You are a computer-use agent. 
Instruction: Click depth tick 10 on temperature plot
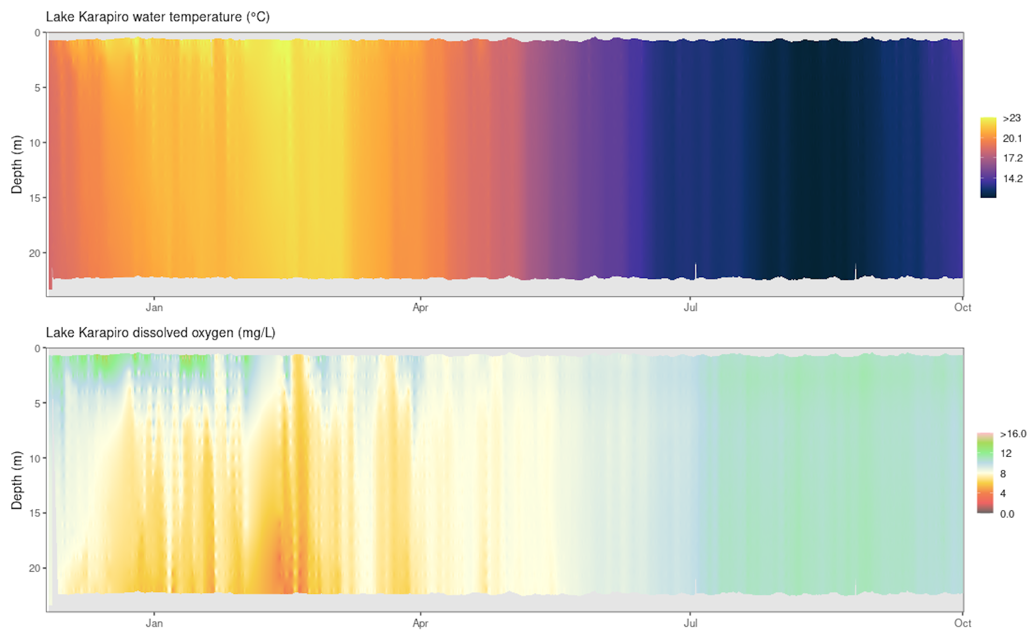coord(35,143)
